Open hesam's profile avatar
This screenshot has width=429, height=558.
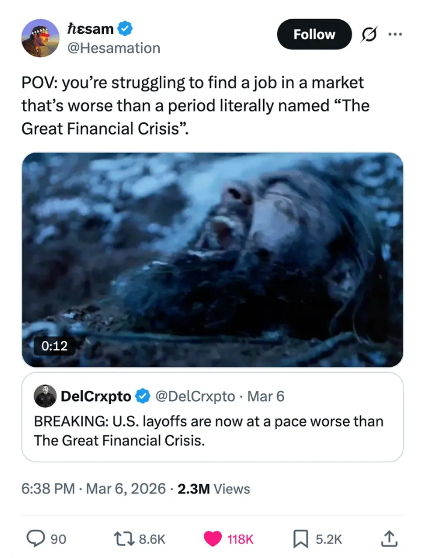[x=40, y=38]
